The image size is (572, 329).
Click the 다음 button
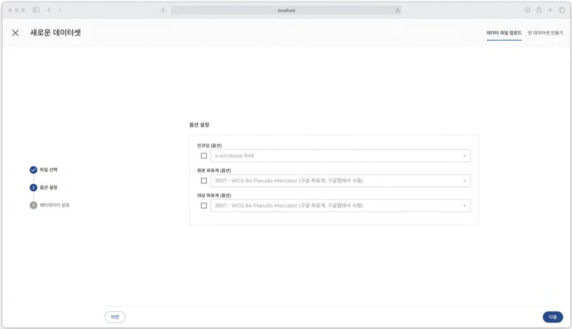pyautogui.click(x=552, y=317)
